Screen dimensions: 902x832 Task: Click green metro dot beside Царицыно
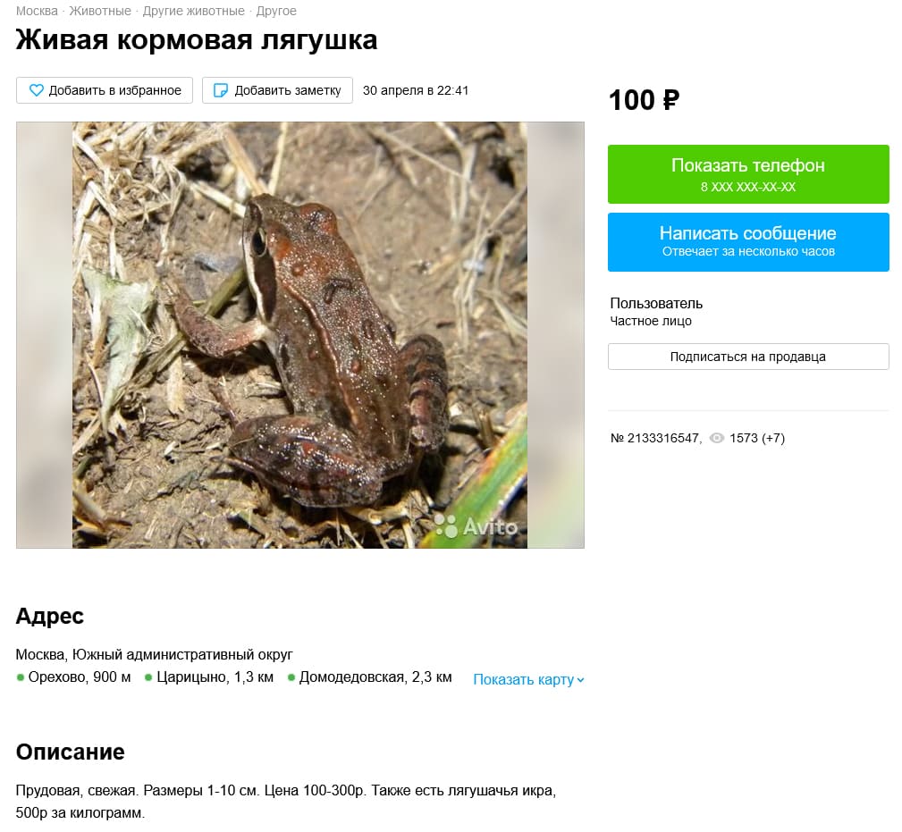[148, 677]
